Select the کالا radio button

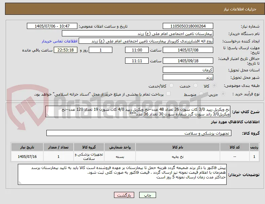point(214,86)
